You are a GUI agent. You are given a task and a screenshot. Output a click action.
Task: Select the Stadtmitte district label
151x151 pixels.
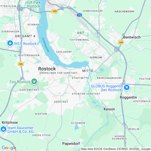click(80, 78)
